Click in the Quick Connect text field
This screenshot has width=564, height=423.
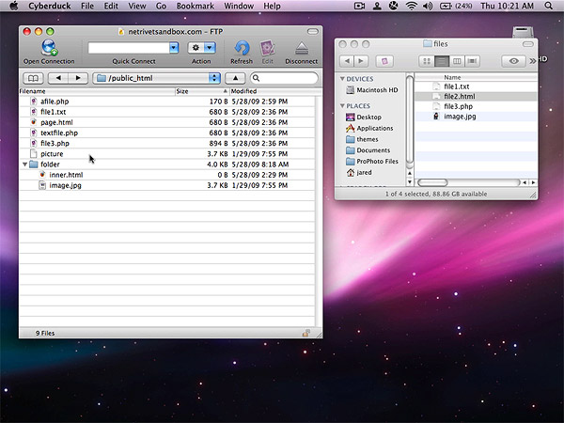(x=129, y=48)
